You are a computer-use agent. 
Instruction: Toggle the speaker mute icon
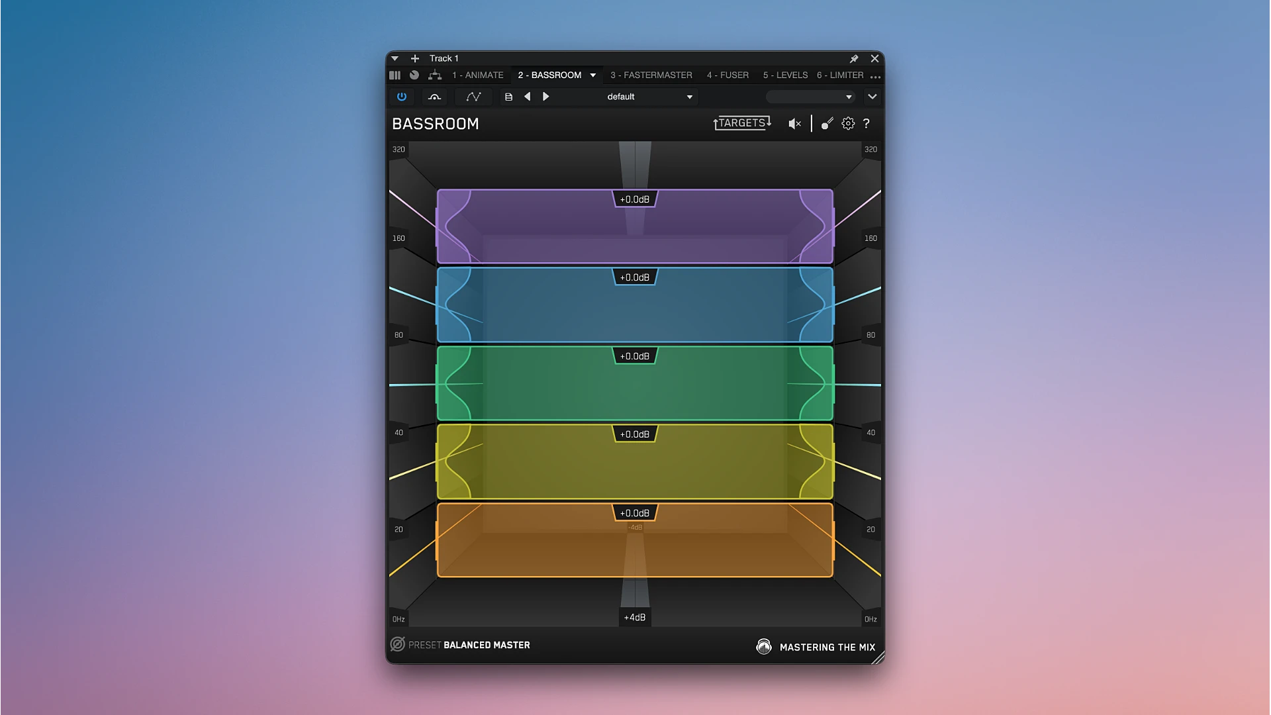point(795,124)
